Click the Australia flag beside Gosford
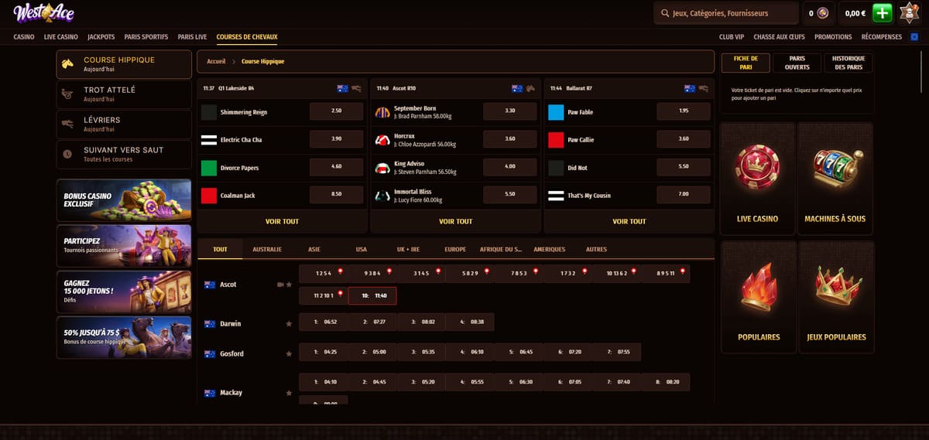929x440 pixels. 209,353
